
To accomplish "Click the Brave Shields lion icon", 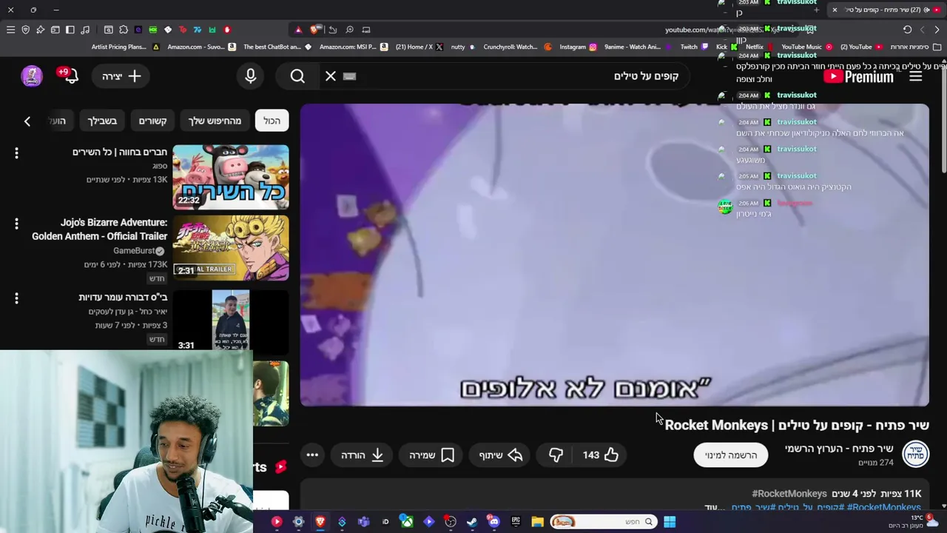I will click(x=315, y=30).
